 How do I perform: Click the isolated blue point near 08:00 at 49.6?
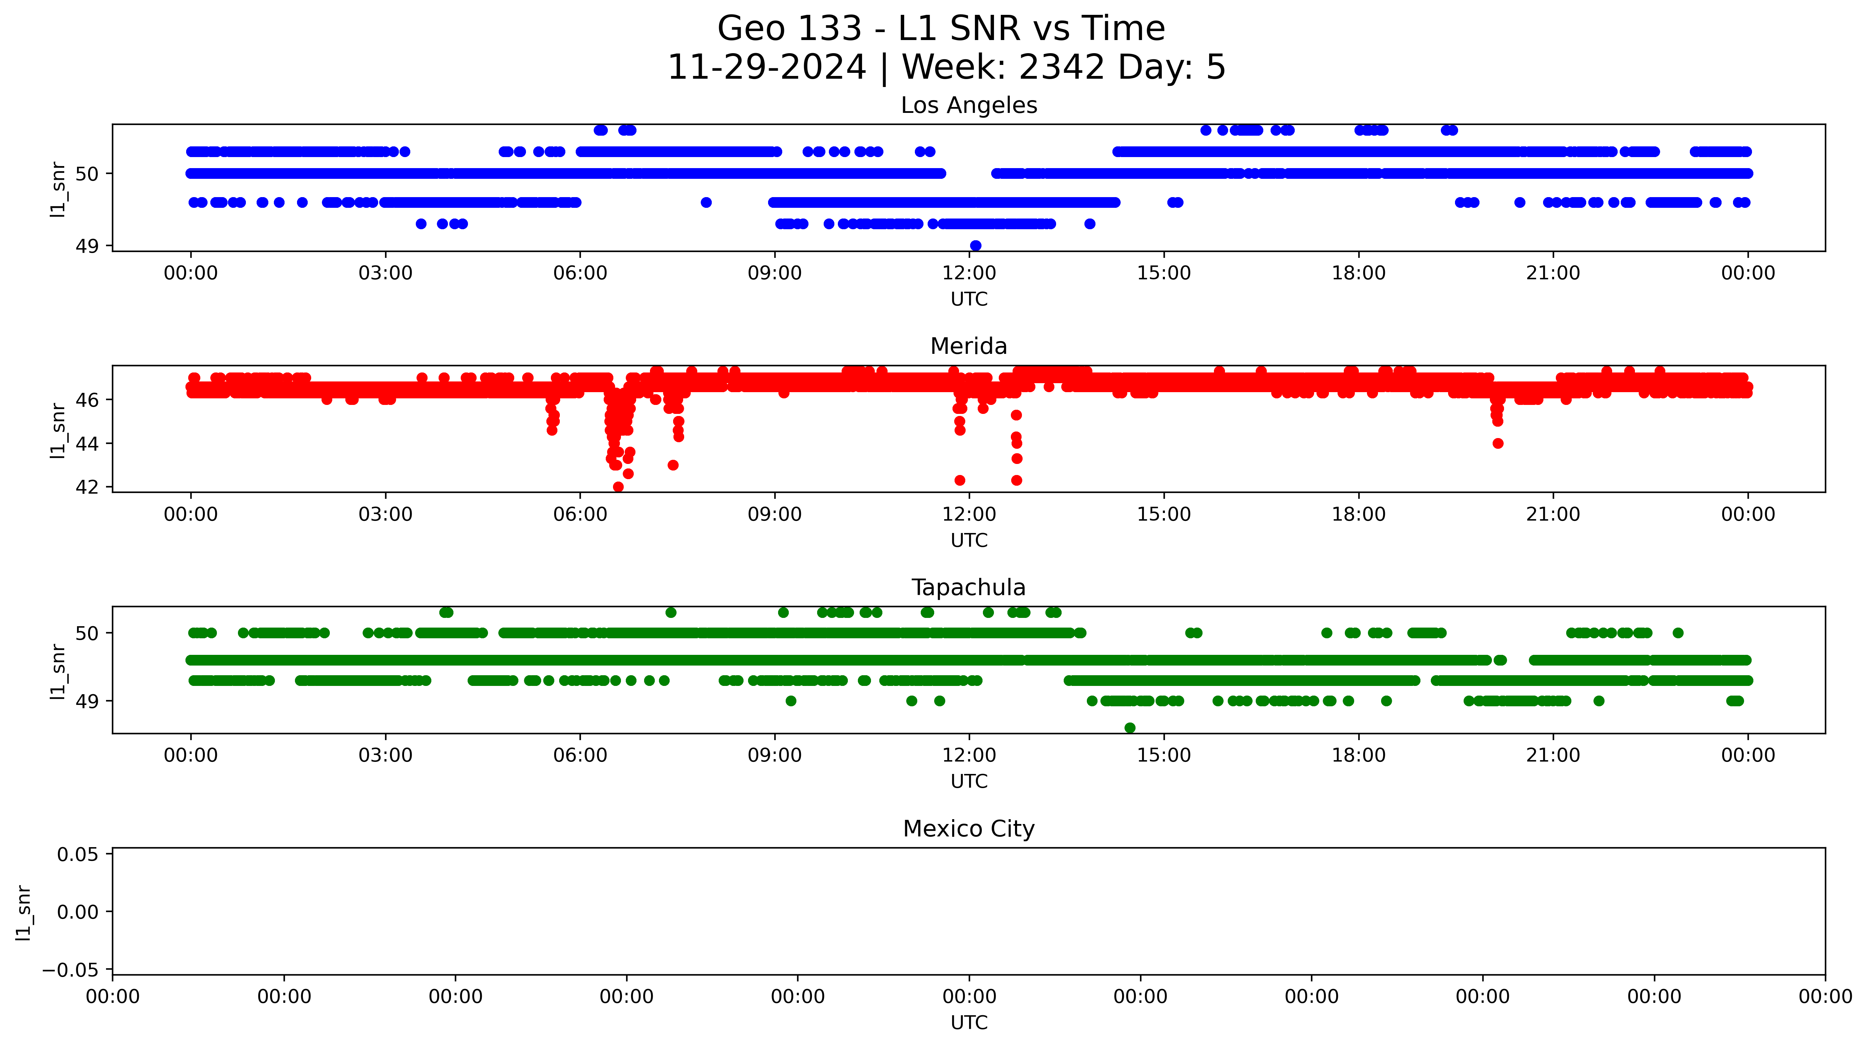click(706, 202)
